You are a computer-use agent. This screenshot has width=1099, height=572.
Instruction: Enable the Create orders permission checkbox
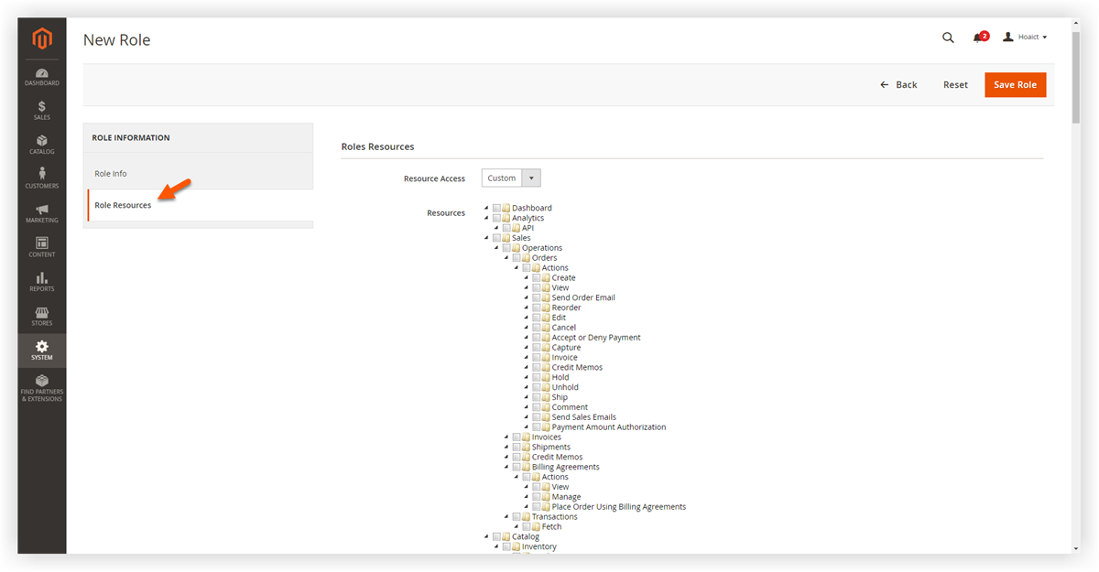click(x=536, y=276)
